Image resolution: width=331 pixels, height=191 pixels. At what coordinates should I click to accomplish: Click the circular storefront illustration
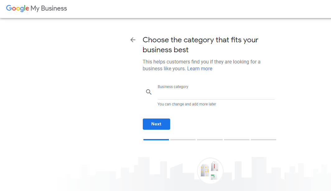(210, 170)
